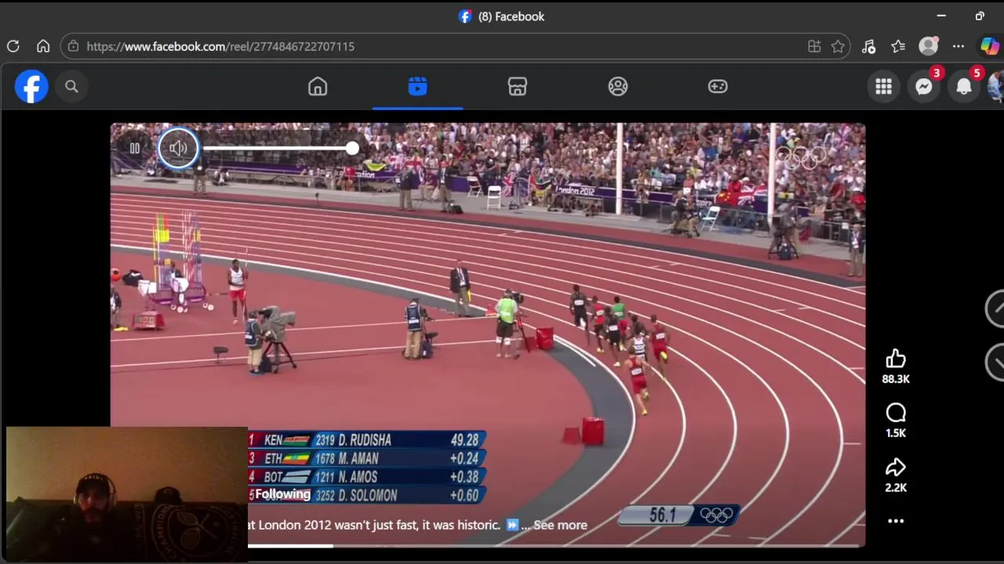Open the Gaming tab

[x=718, y=86]
